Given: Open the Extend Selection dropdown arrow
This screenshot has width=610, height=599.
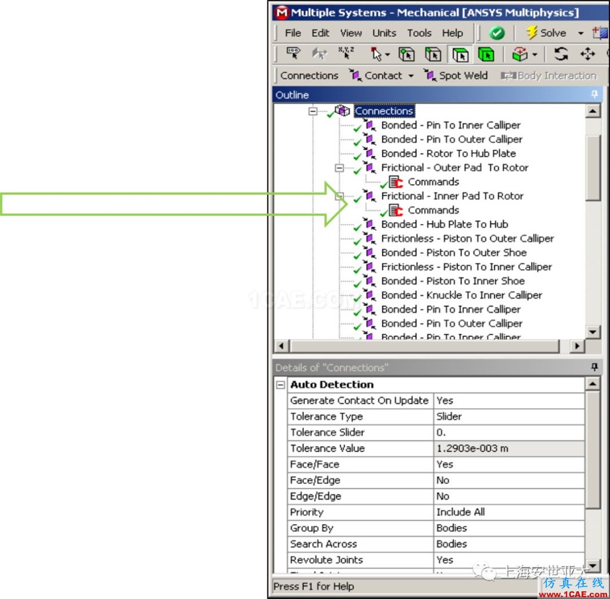Looking at the screenshot, I should (535, 54).
